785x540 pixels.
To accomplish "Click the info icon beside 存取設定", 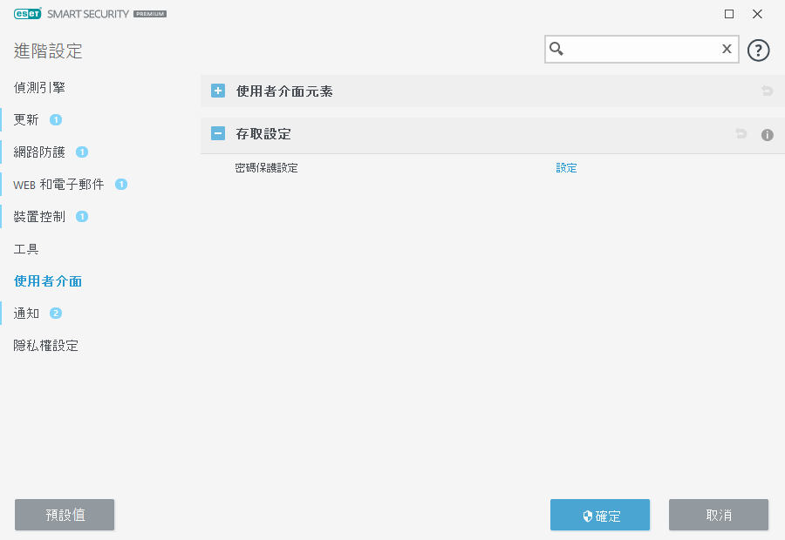I will click(768, 135).
